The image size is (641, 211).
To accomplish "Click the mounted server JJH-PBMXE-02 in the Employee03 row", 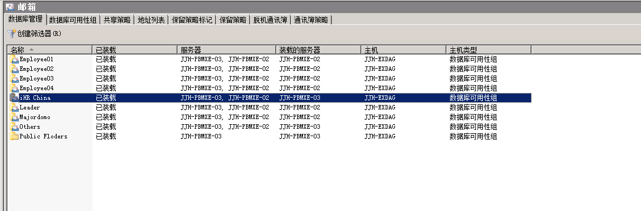I will pyautogui.click(x=300, y=78).
